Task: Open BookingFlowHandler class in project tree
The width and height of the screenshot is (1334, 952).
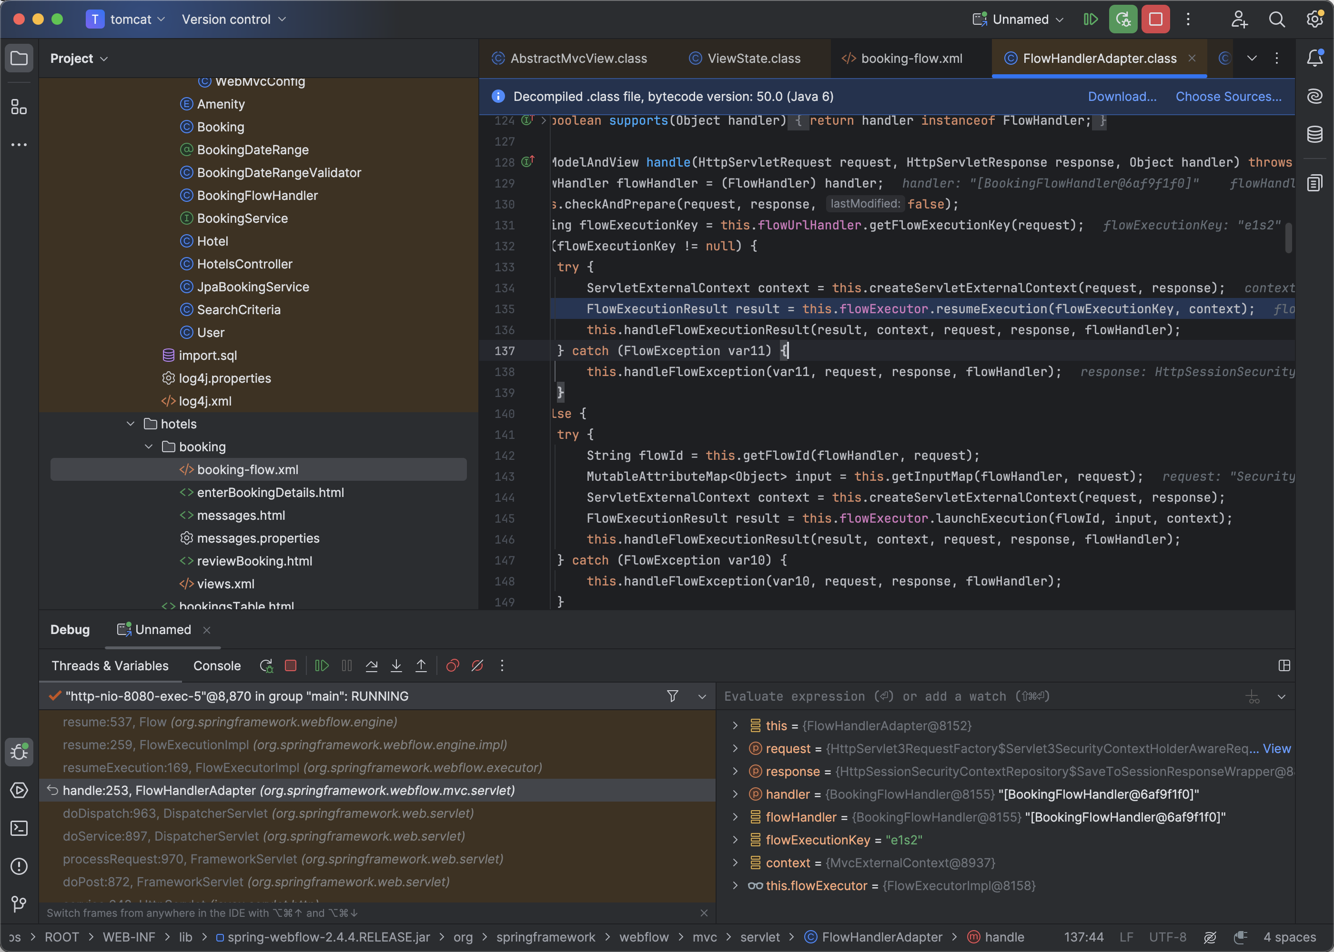Action: 257,196
